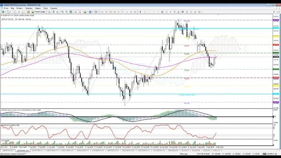Screen dimensions: 281x158
Task: Select the Vertical Line drawing tool
Action: tap(150, 12)
